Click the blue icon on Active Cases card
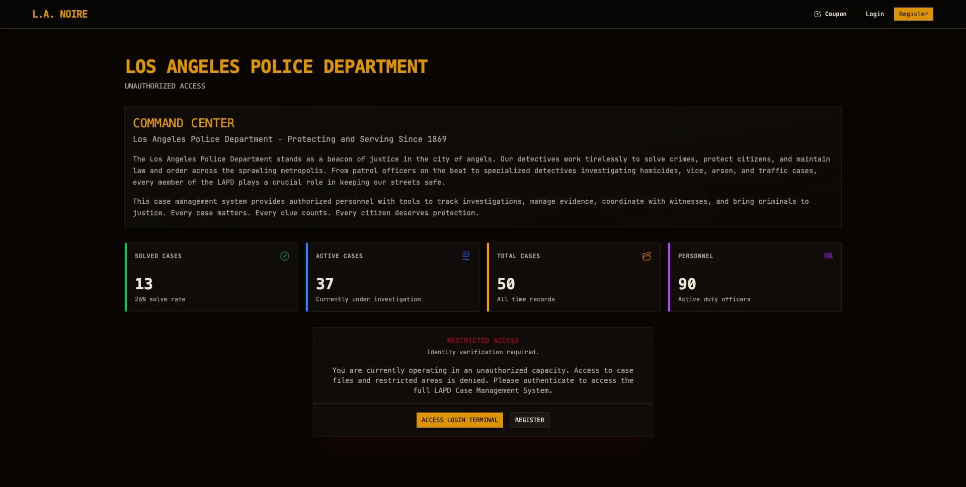 pos(466,256)
